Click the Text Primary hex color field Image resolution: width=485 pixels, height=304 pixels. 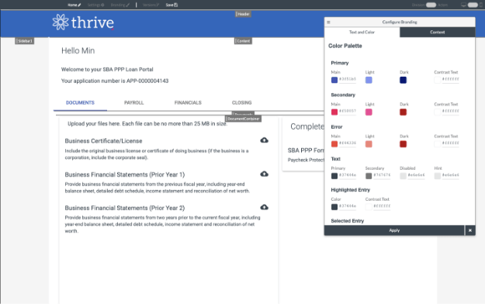point(348,175)
